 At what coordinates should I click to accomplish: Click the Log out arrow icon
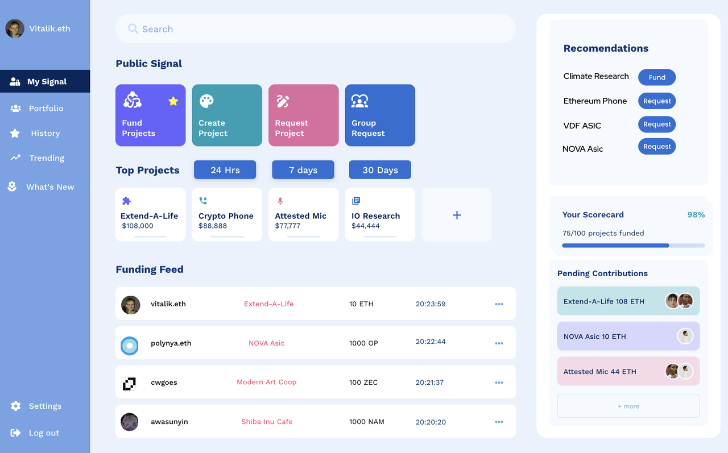(15, 433)
